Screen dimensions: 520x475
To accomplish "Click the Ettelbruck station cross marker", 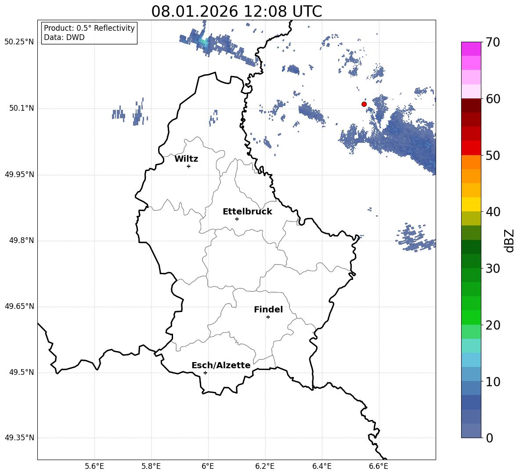I will point(237,219).
